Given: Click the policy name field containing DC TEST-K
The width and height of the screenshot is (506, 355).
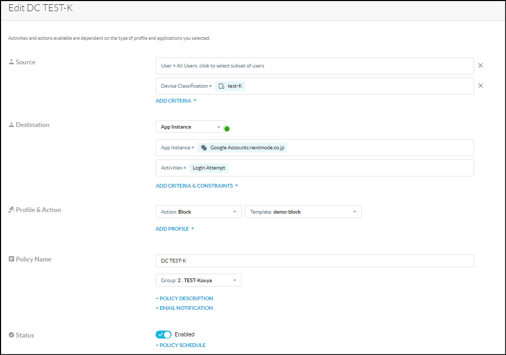Looking at the screenshot, I should [x=314, y=261].
